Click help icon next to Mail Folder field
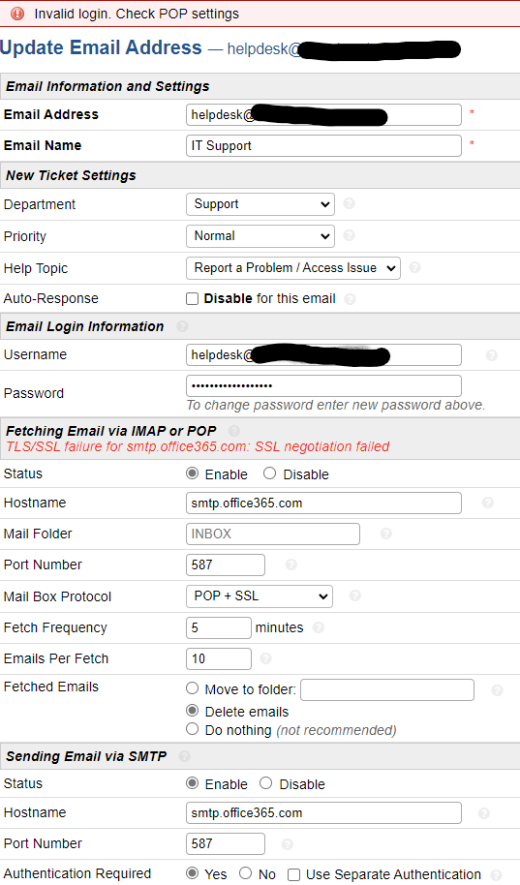 [386, 534]
